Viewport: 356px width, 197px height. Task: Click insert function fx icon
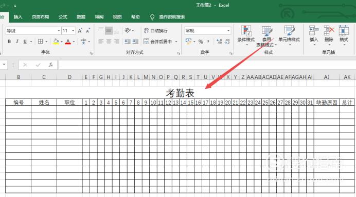(50, 65)
